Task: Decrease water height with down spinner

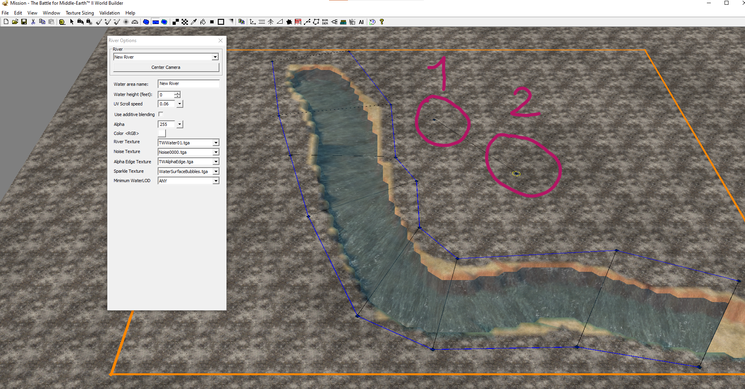Action: 177,96
